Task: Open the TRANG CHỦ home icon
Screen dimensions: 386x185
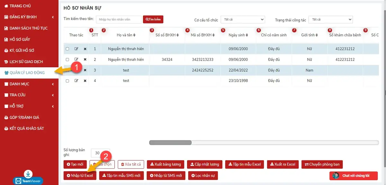Action: (x=6, y=6)
